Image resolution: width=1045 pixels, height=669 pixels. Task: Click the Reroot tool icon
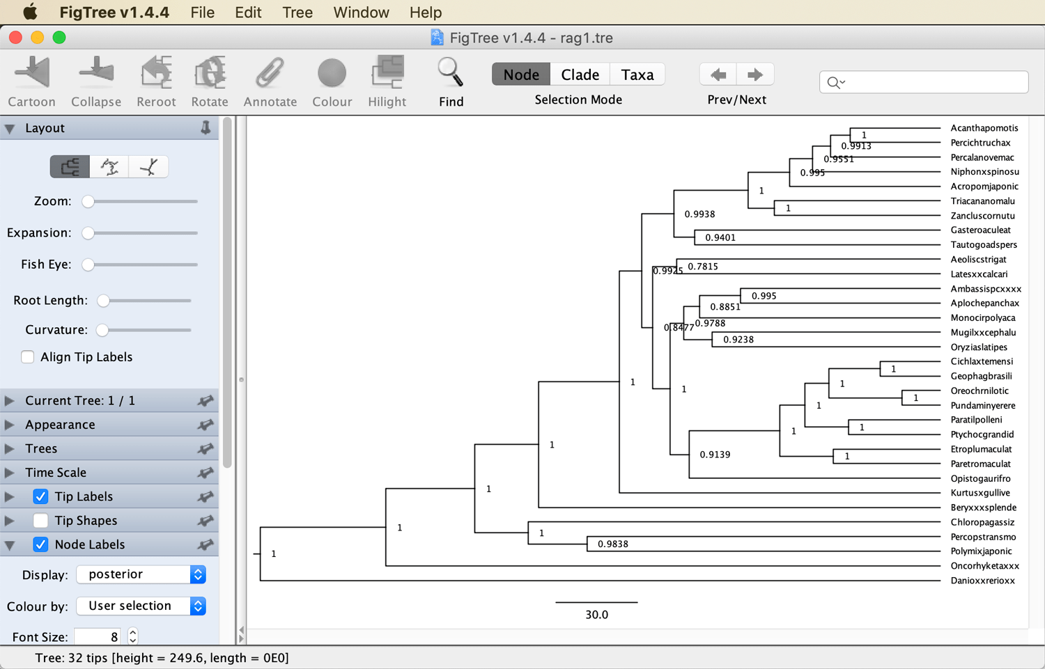(156, 73)
